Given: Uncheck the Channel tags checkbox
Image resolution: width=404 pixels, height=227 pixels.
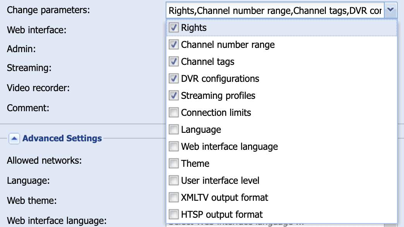Looking at the screenshot, I should (x=174, y=62).
